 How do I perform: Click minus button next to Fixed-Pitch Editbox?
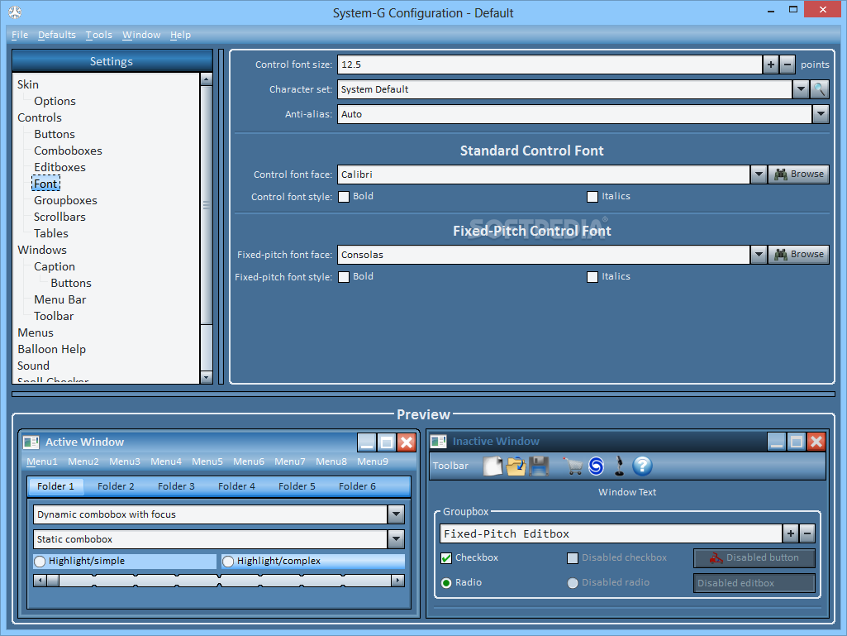coord(807,533)
